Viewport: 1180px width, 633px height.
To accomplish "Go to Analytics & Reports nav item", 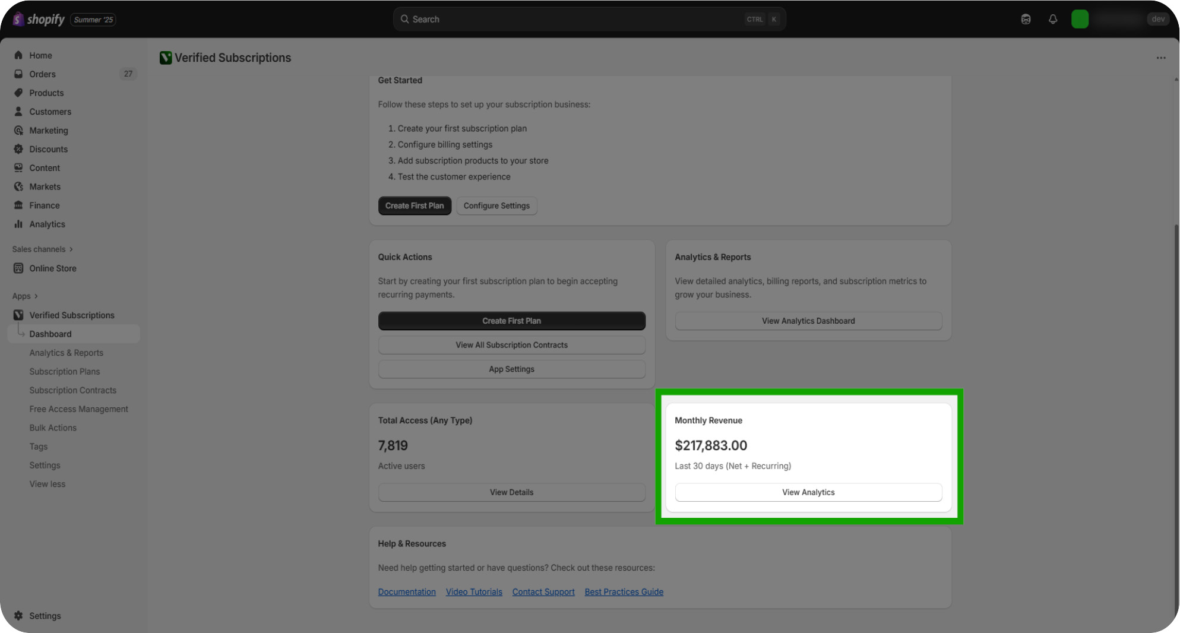I will 67,353.
